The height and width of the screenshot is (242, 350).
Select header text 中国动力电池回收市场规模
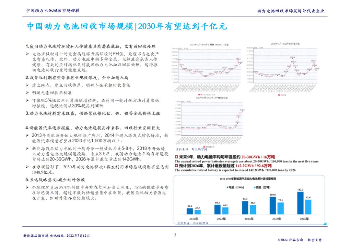(x=53, y=10)
